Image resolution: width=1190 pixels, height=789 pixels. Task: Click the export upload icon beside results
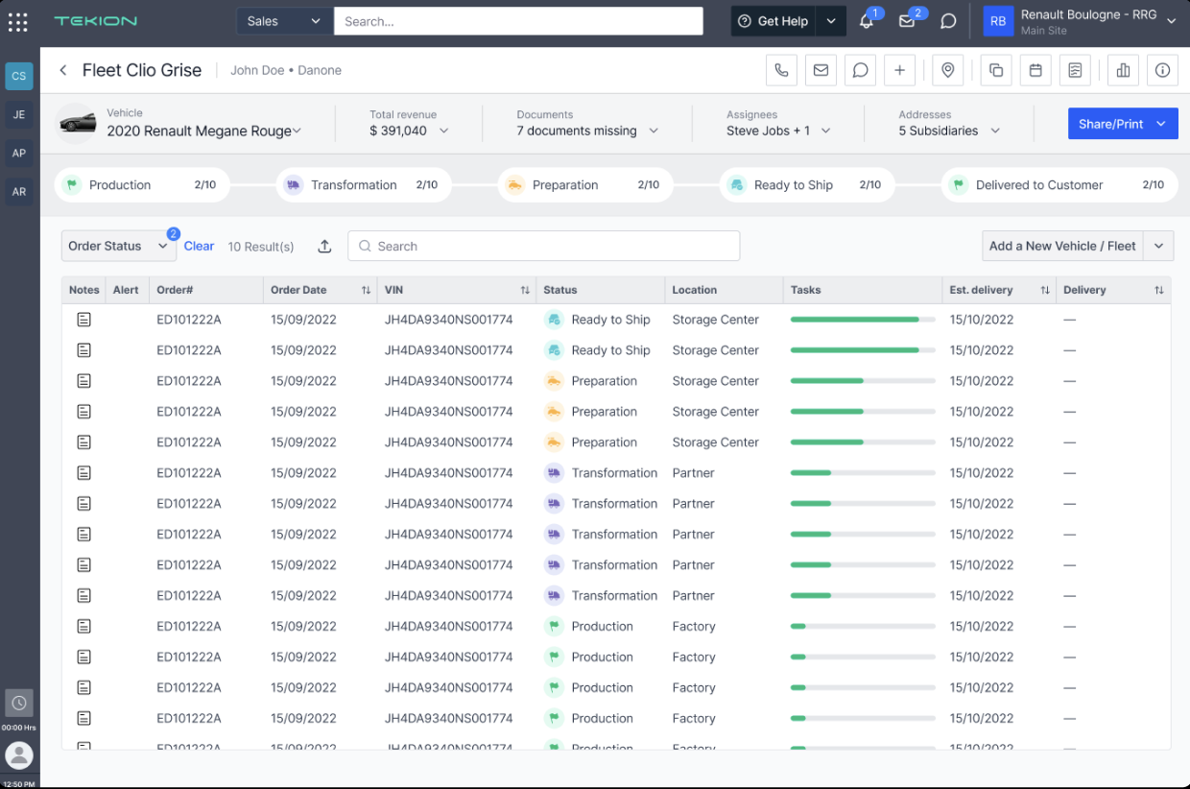(x=324, y=247)
